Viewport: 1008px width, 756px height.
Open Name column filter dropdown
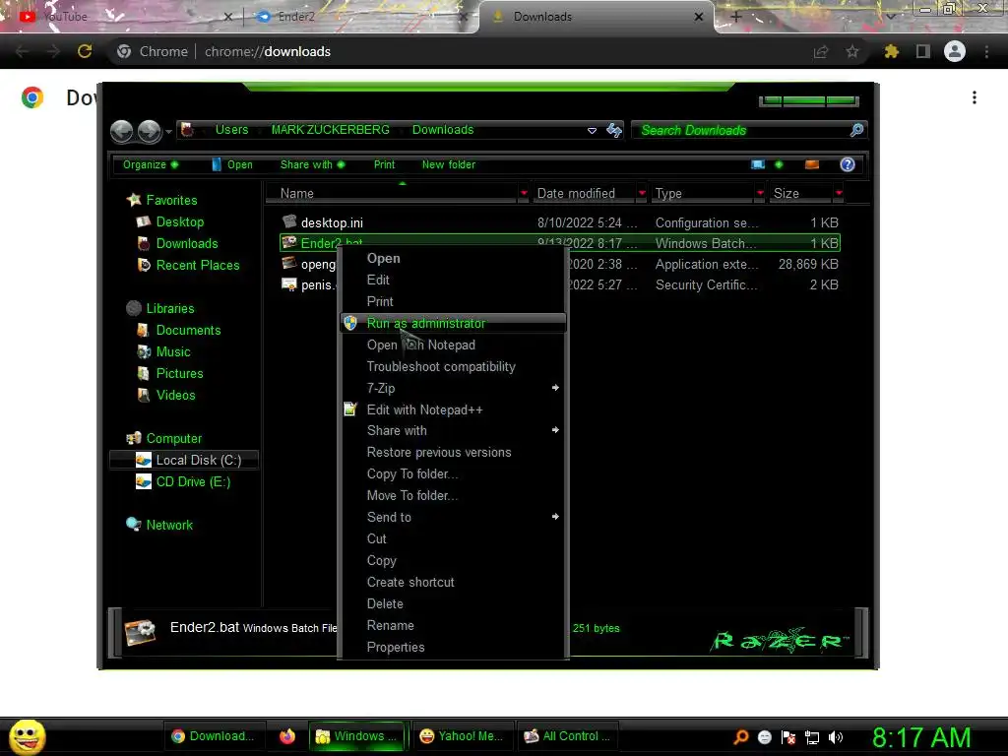click(x=524, y=193)
